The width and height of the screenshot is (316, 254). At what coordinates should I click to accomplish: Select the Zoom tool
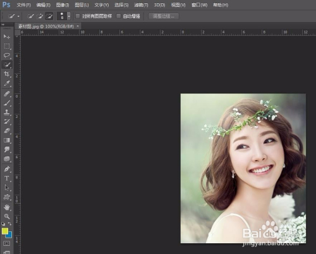pos(7,216)
